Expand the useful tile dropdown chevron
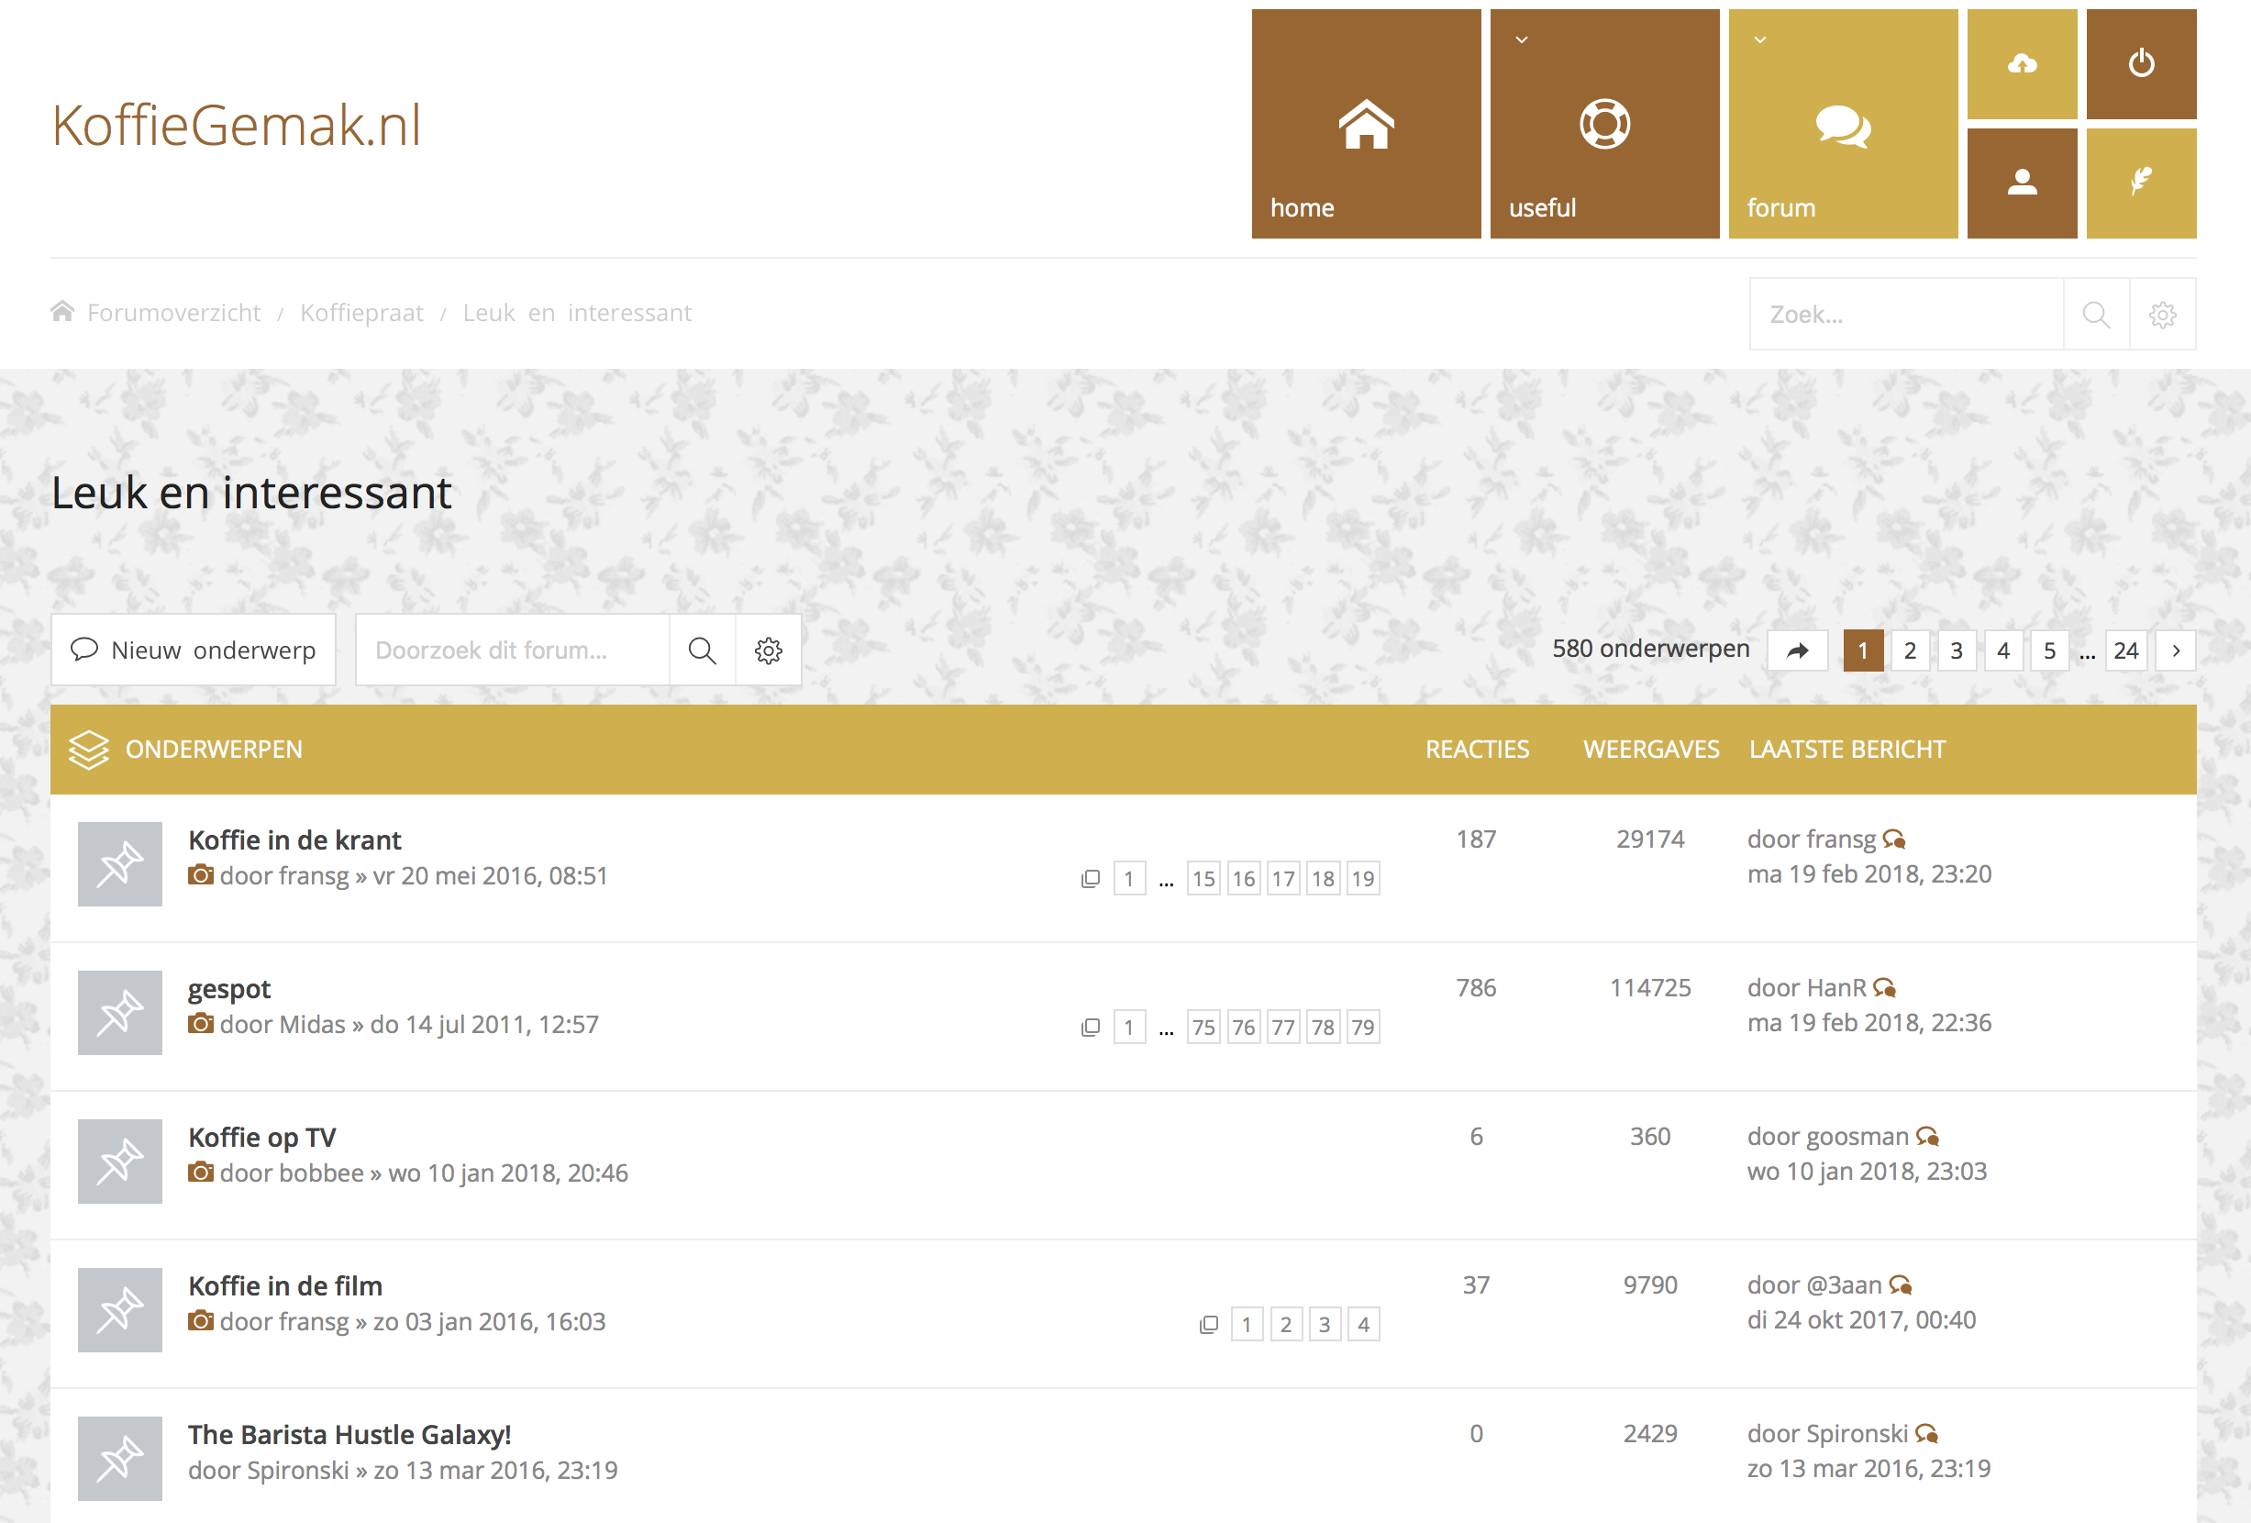 click(x=1522, y=39)
